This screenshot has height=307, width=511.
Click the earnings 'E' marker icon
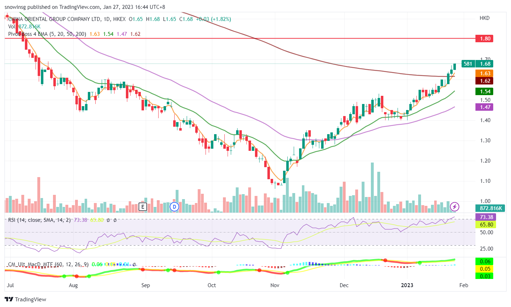pyautogui.click(x=143, y=207)
